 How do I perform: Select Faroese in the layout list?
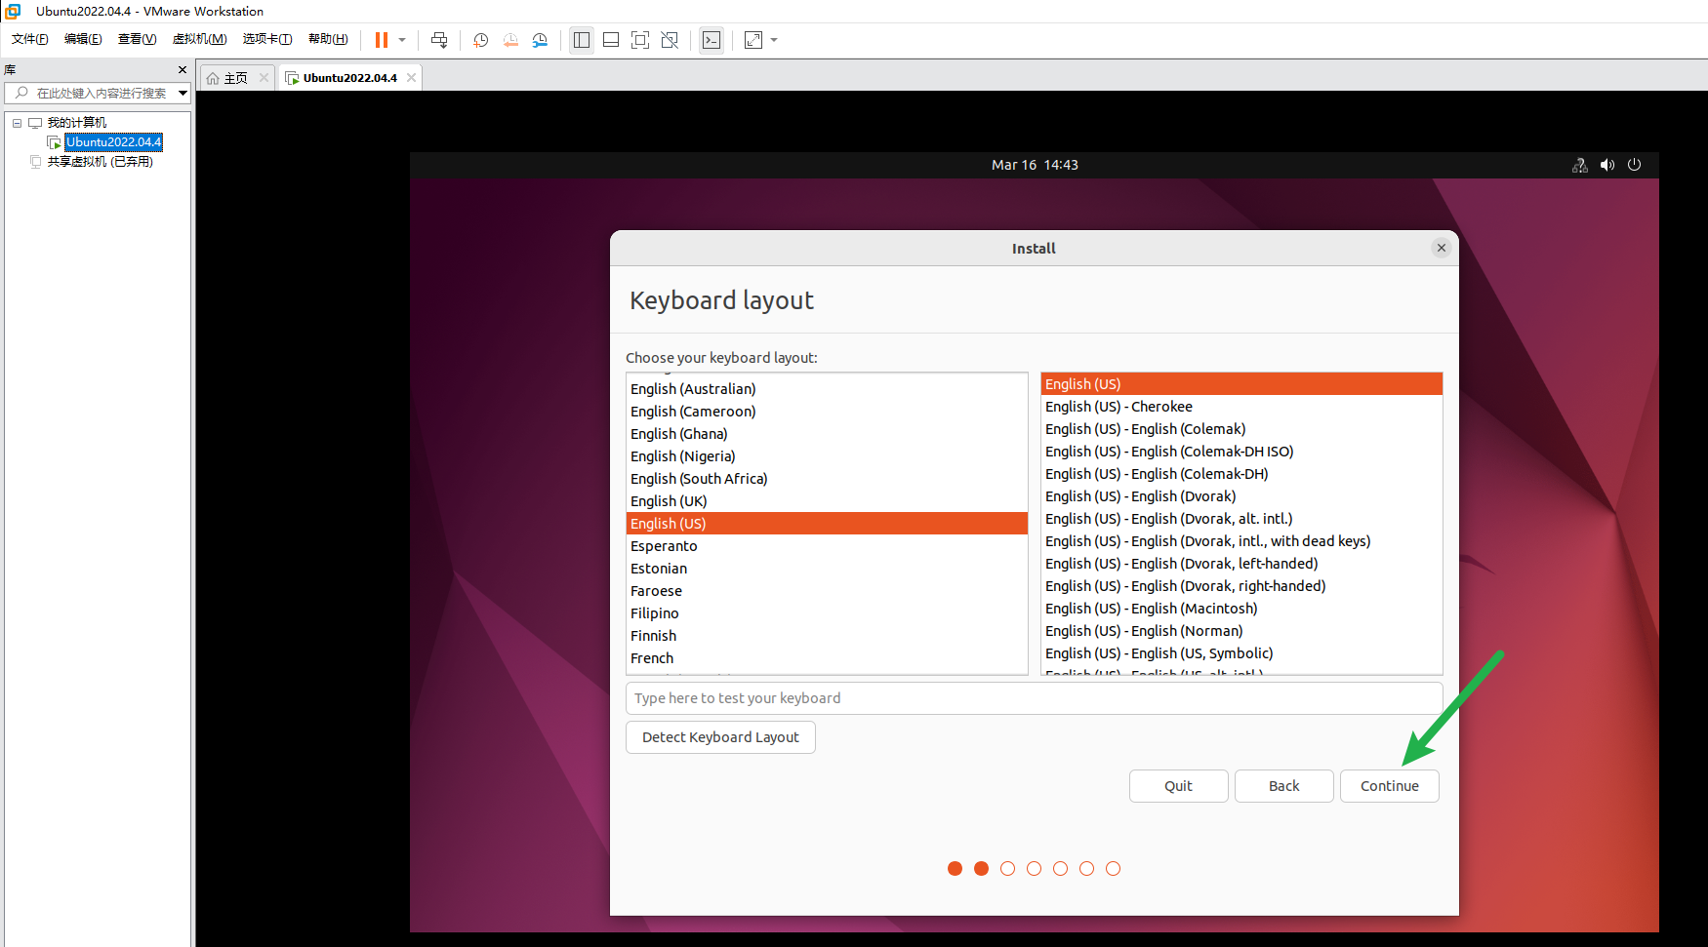coord(827,591)
